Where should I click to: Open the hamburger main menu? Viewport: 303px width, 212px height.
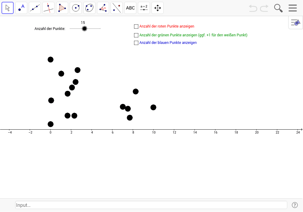pyautogui.click(x=293, y=8)
